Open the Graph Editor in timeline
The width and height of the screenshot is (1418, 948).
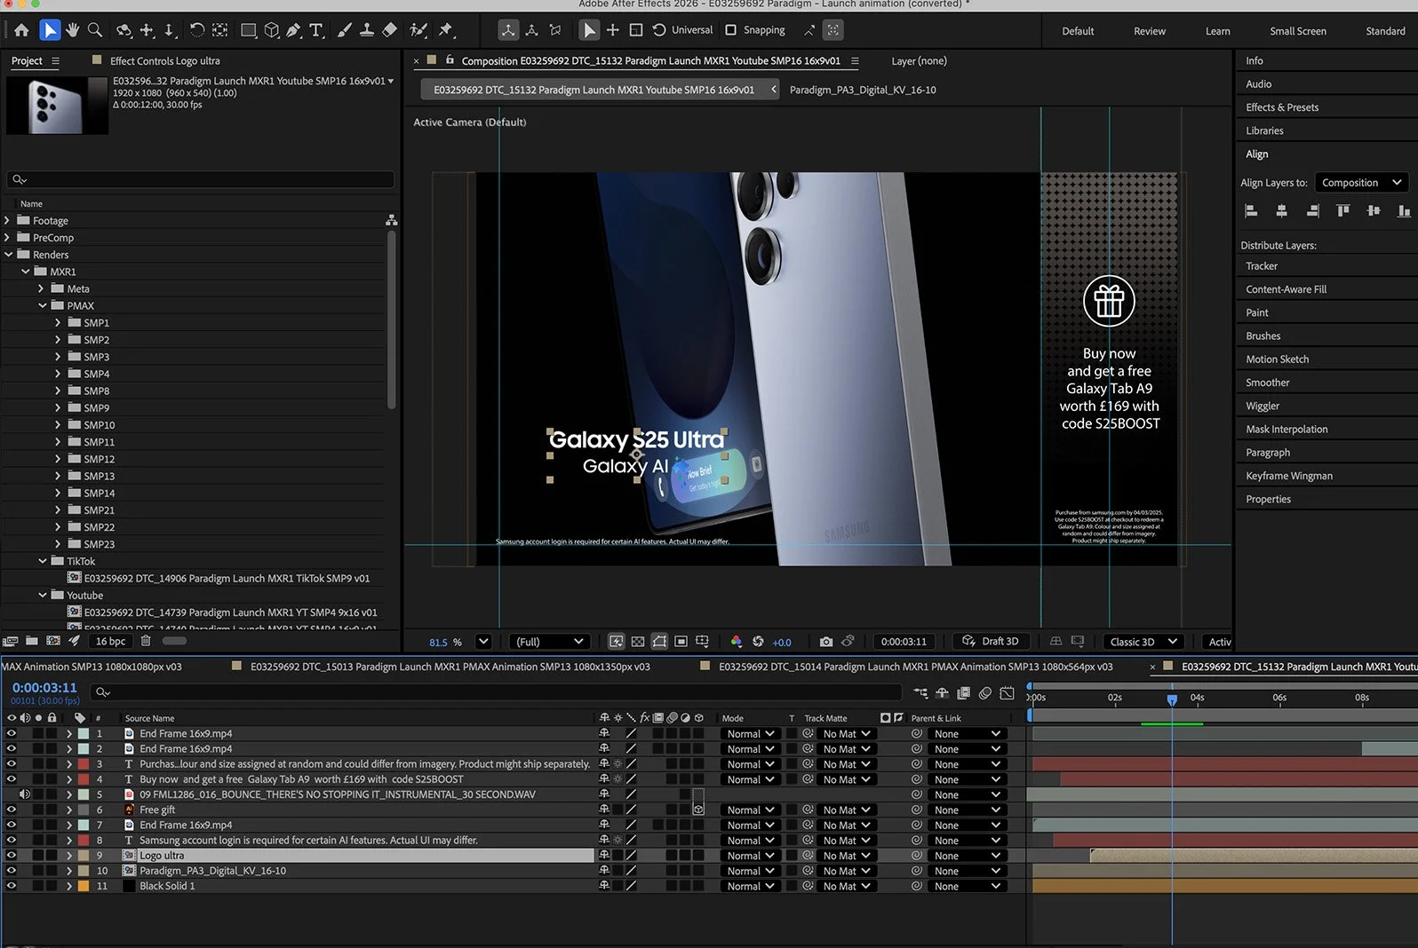point(1007,693)
